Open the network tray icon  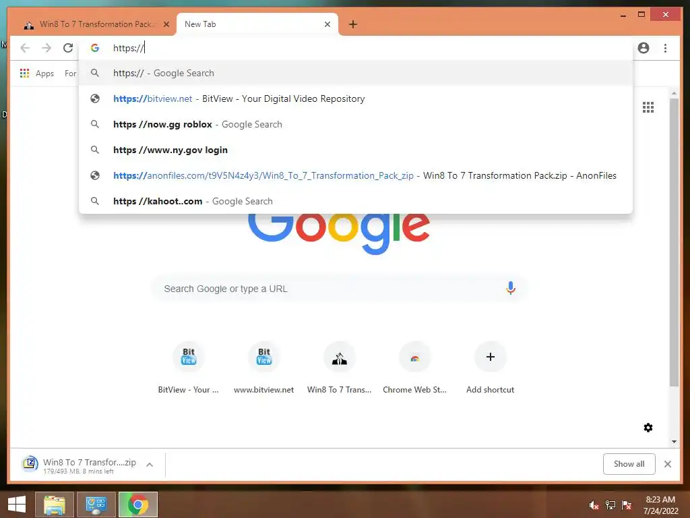pos(610,505)
